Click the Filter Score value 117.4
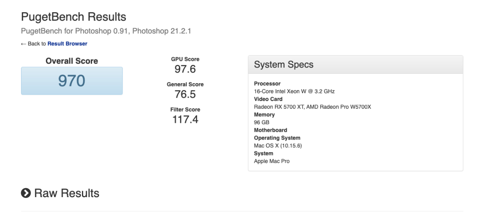 click(185, 120)
